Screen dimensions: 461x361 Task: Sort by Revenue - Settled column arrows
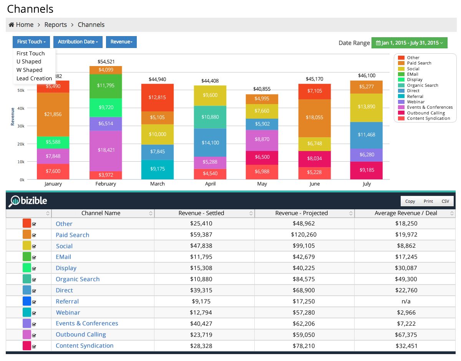click(251, 213)
